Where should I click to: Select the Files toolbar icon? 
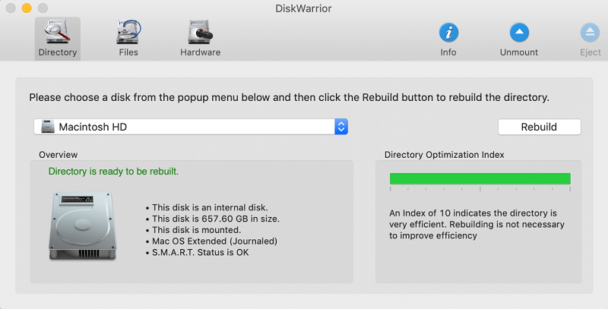coord(128,32)
